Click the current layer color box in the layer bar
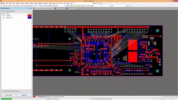Viewport: 178px width, 100px height. pyautogui.click(x=34, y=97)
